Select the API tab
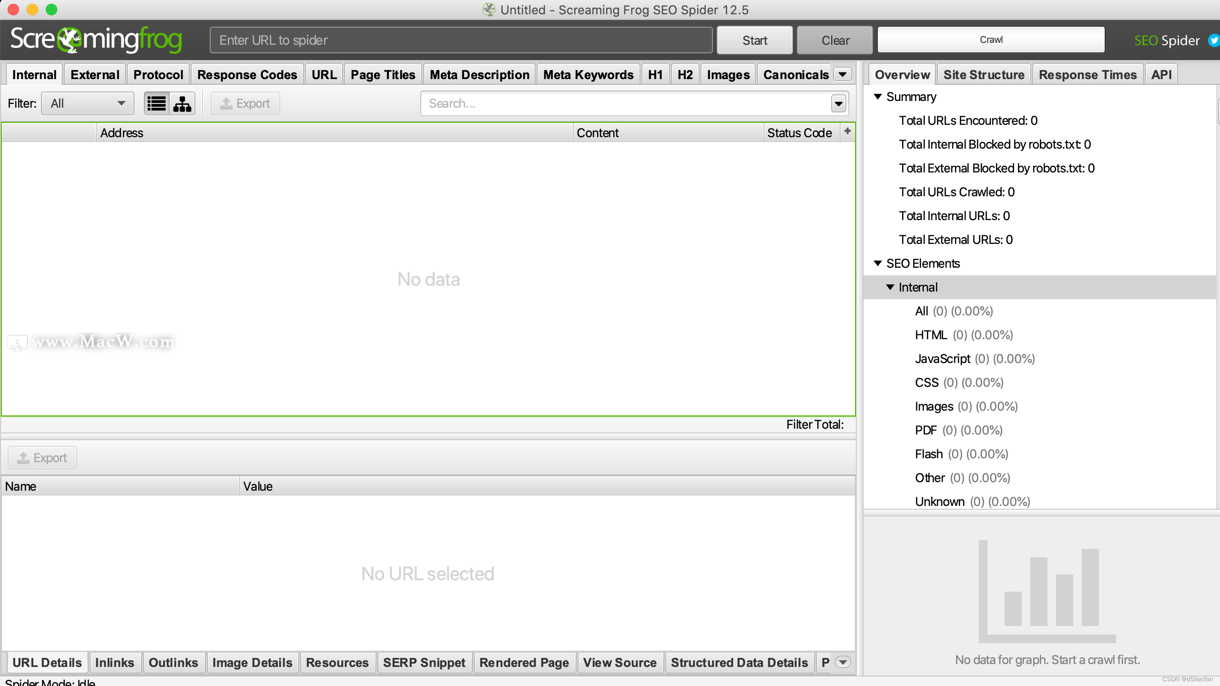This screenshot has height=686, width=1220. click(1161, 75)
